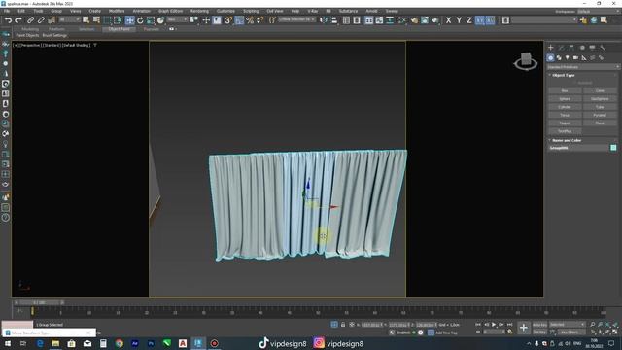This screenshot has width=622, height=350.
Task: Open the Create Selection Set dropdown
Action: 296,19
